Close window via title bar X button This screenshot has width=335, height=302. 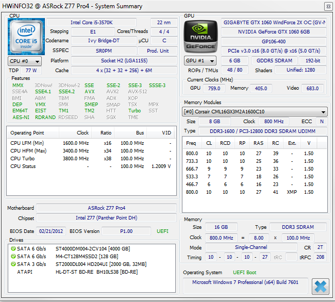click(x=328, y=7)
